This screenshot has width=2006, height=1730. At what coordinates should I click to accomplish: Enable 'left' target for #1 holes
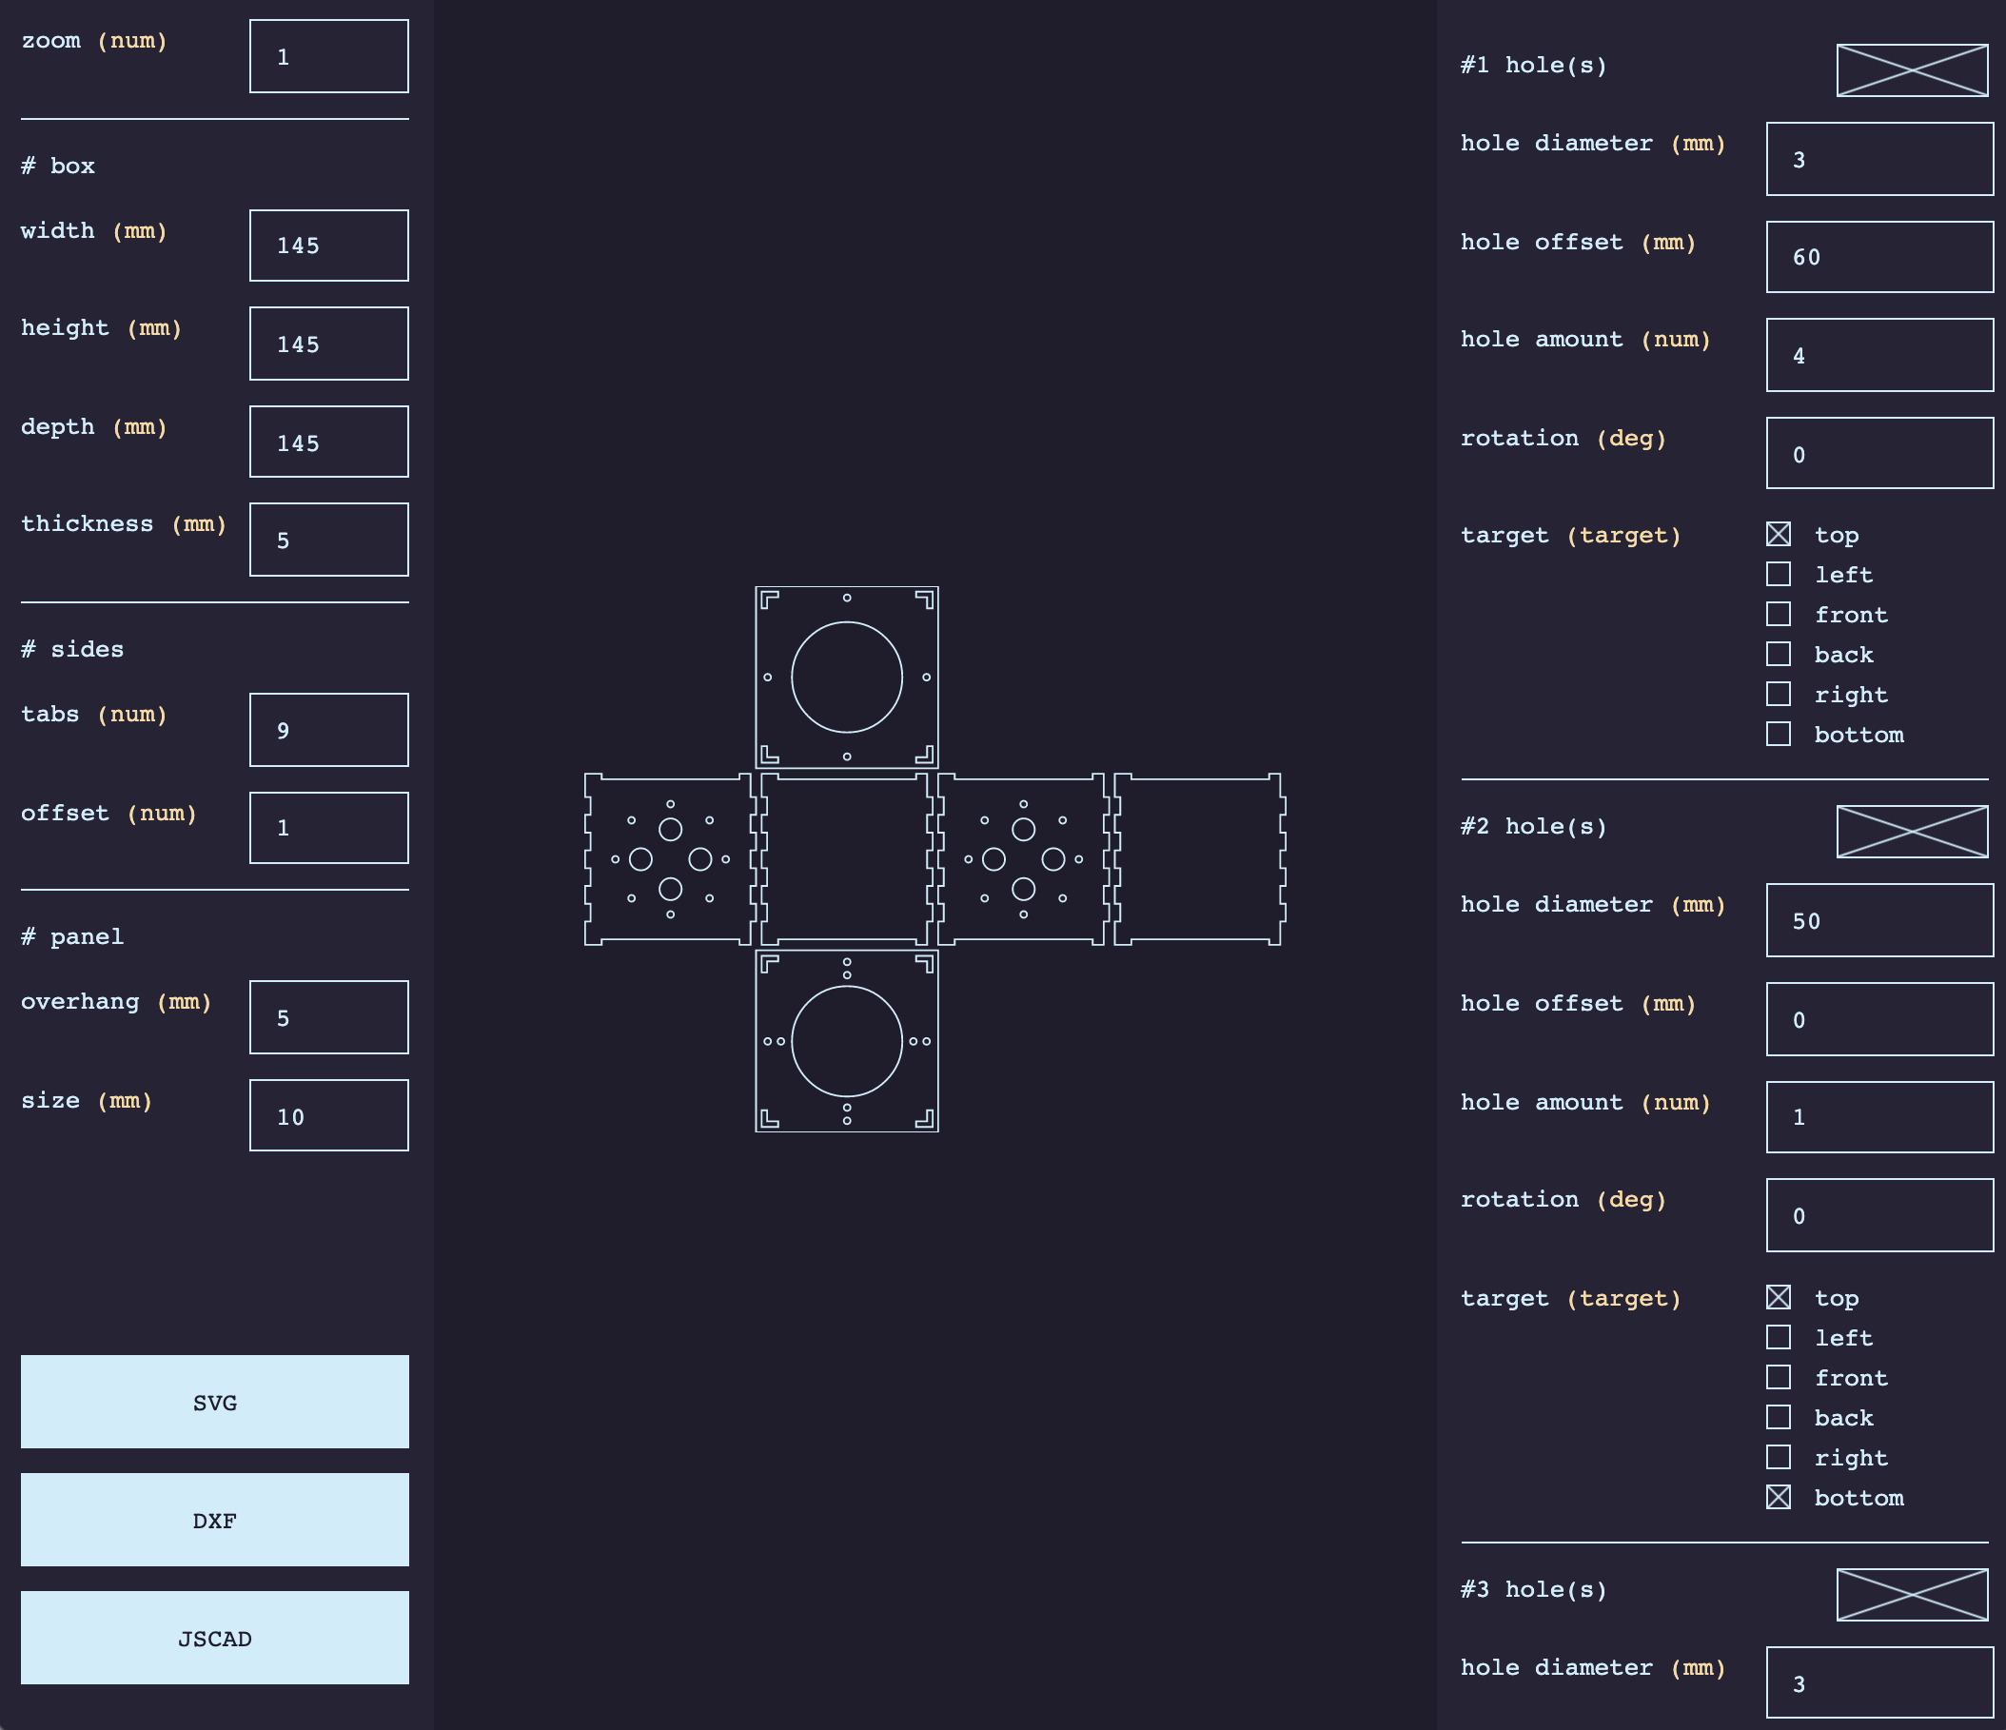pos(1778,574)
